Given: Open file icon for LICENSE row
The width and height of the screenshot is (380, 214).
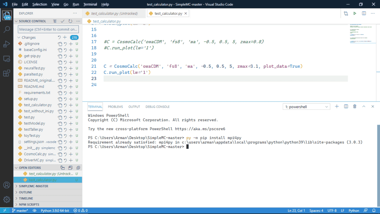Looking at the screenshot, I should point(60,62).
